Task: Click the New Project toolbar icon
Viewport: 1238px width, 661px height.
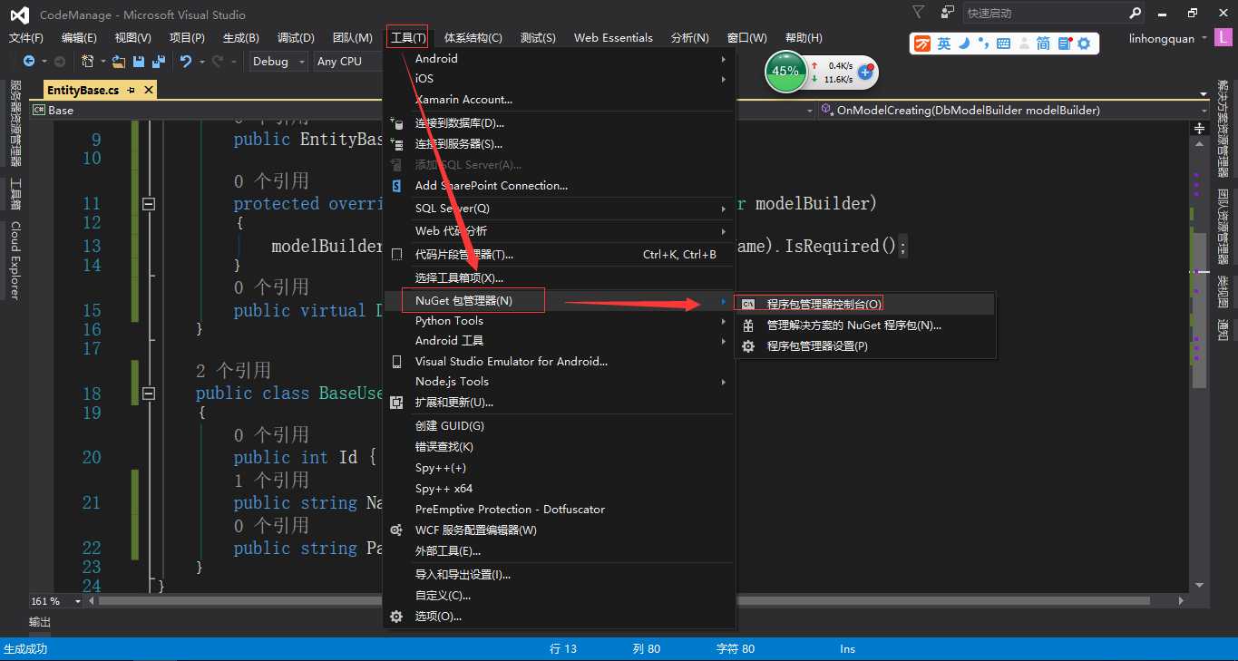Action: coord(88,61)
